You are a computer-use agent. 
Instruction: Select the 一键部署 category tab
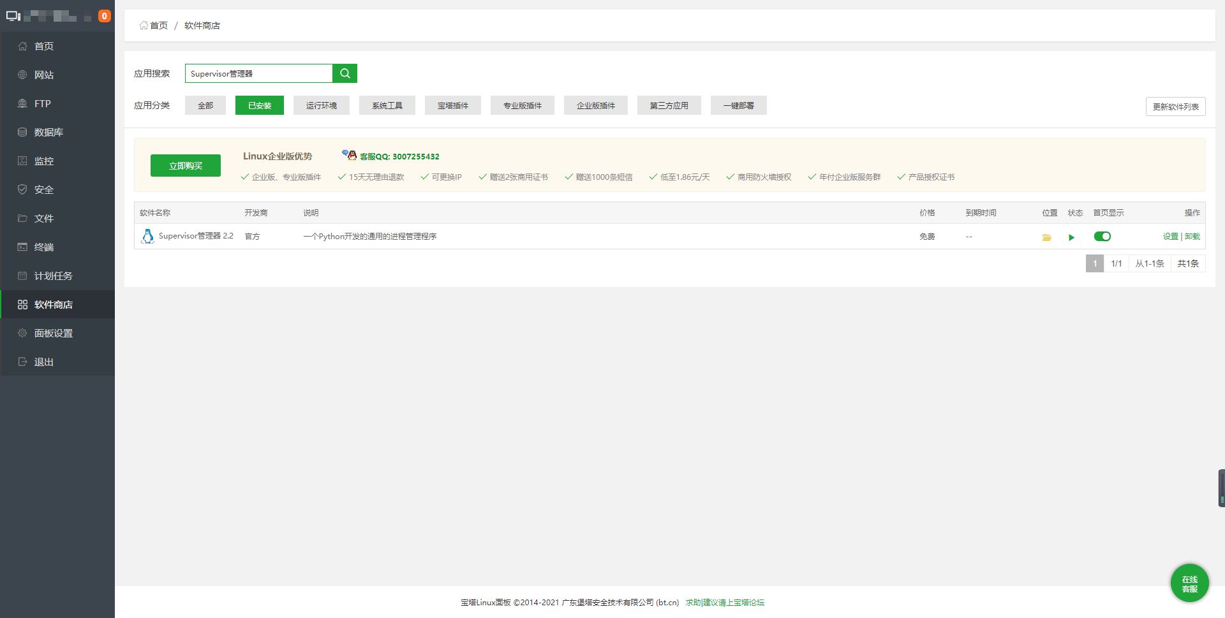[739, 105]
